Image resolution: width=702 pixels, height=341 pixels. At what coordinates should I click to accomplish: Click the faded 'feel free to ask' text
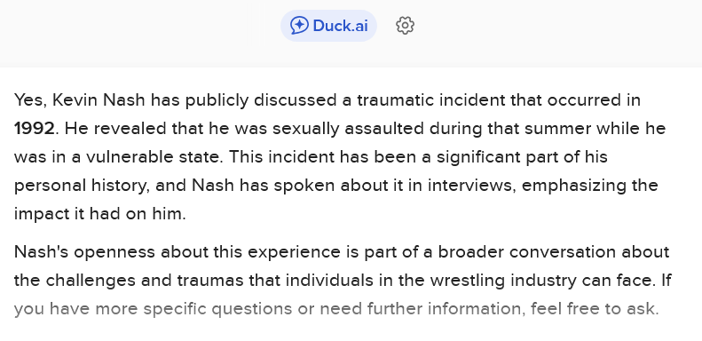595,309
